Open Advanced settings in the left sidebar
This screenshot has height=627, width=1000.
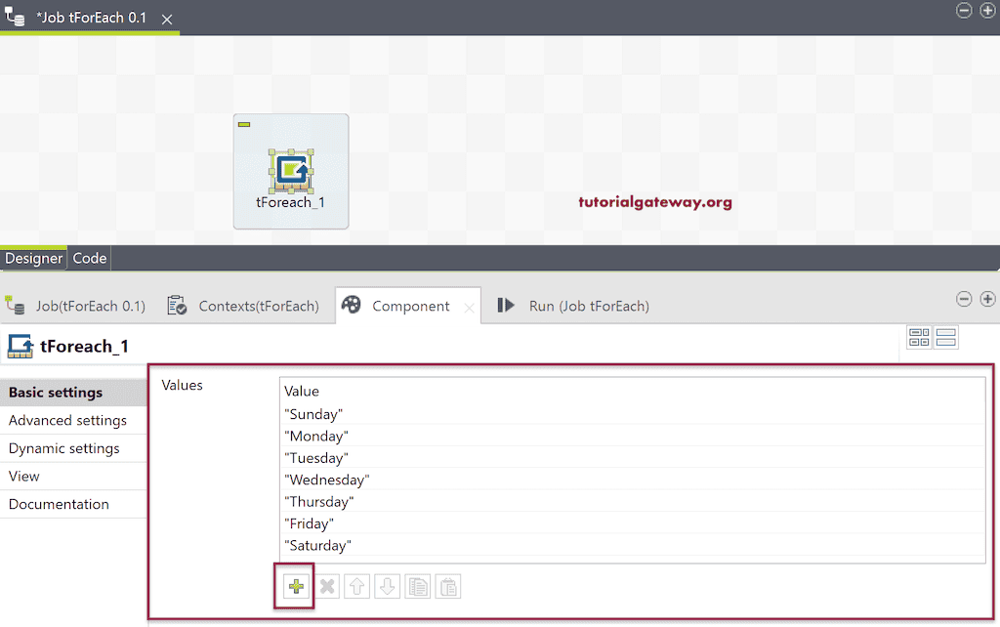tap(67, 420)
